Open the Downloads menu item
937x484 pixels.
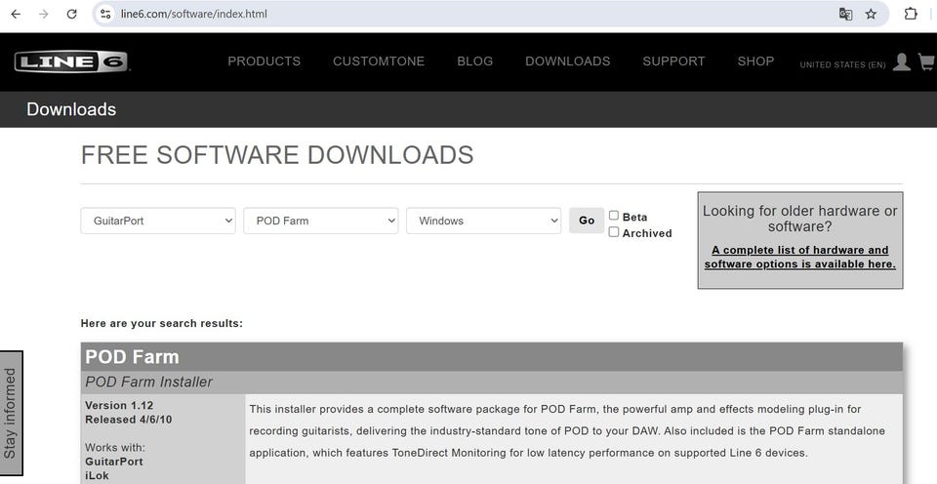568,60
